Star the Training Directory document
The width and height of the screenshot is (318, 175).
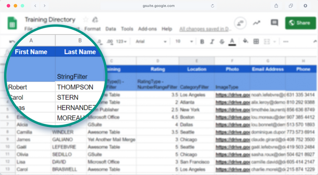[86, 19]
